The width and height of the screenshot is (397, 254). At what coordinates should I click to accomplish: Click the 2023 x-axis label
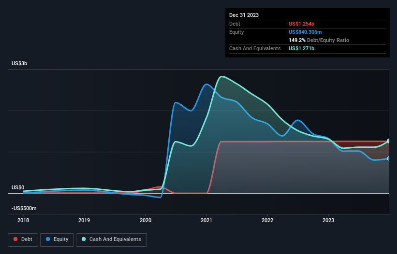pyautogui.click(x=328, y=220)
